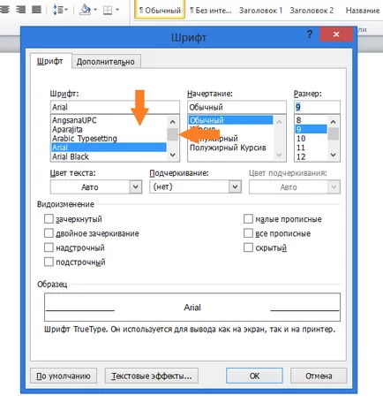
Task: Open the borders dropdown arrow
Action: pos(117,10)
